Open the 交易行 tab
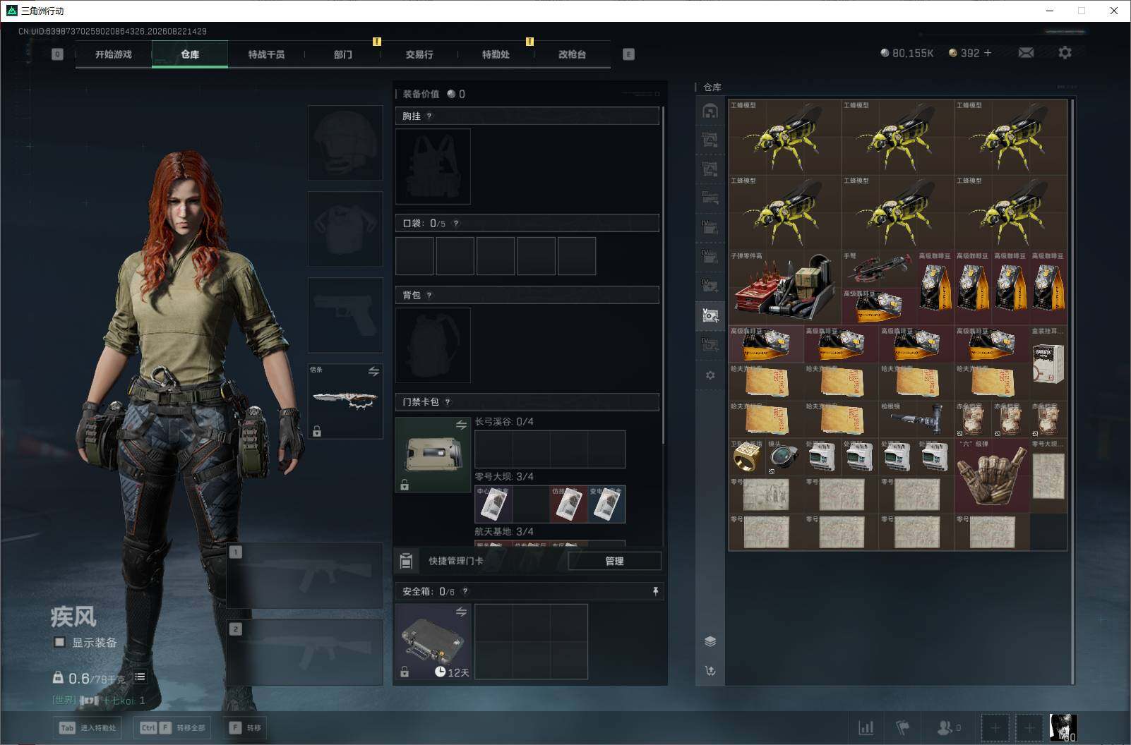This screenshot has width=1131, height=745. (419, 54)
